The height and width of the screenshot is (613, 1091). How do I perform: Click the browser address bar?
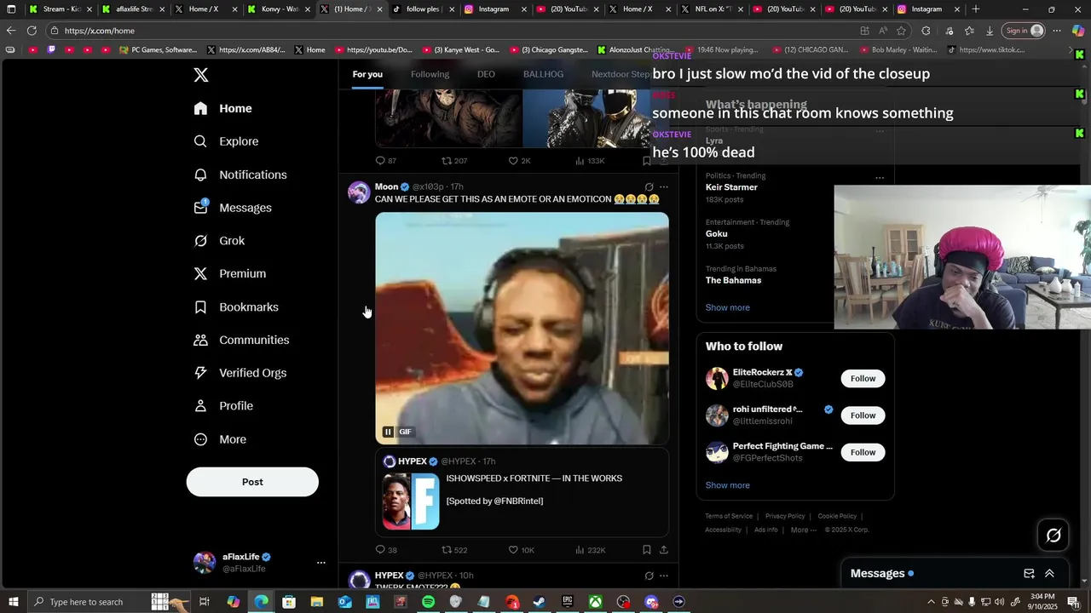[452, 31]
